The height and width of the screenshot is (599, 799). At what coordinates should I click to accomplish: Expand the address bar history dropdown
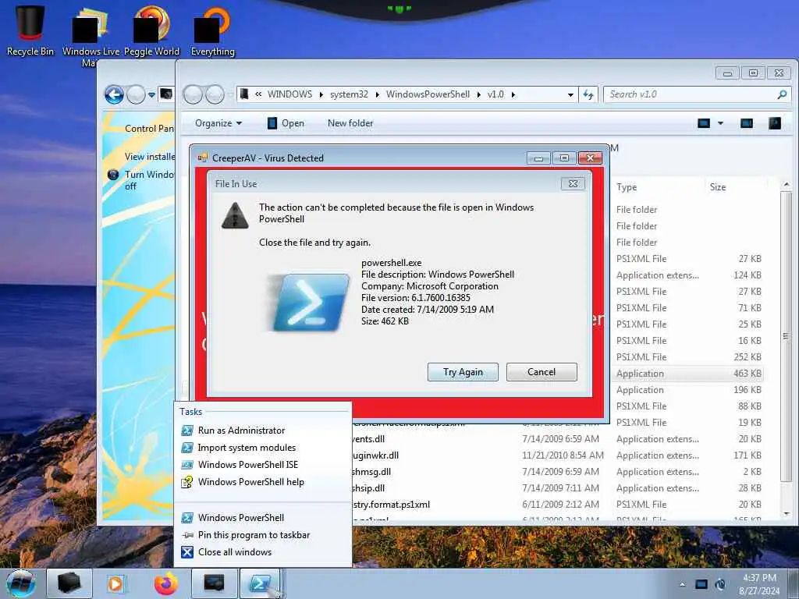[x=570, y=94]
